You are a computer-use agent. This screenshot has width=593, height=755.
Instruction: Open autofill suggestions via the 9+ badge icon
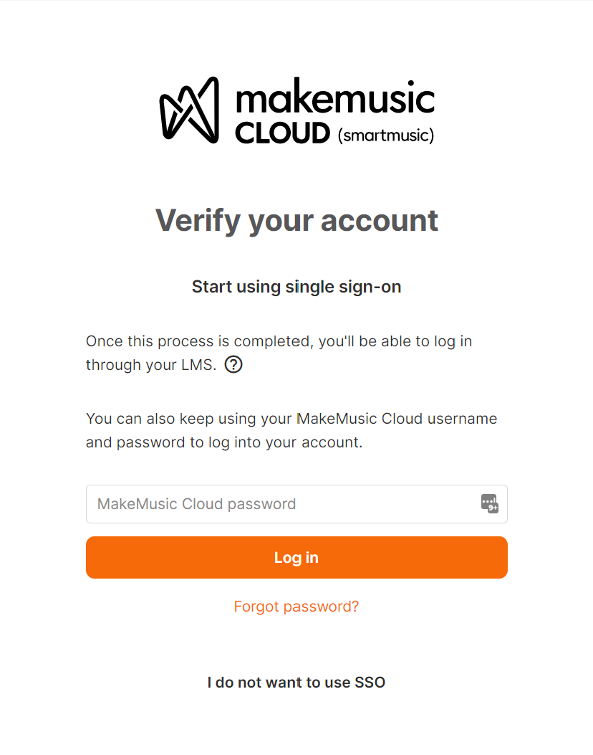pos(488,504)
